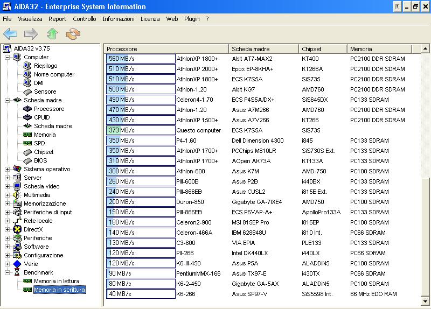The width and height of the screenshot is (431, 309).
Task: Open the File menu
Action: pyautogui.click(x=7, y=19)
